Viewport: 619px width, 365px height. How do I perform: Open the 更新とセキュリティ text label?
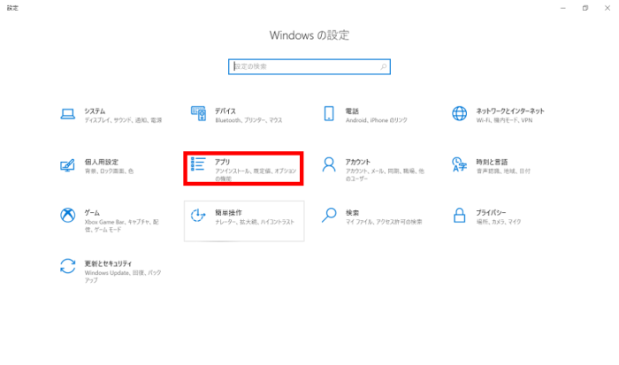(108, 263)
